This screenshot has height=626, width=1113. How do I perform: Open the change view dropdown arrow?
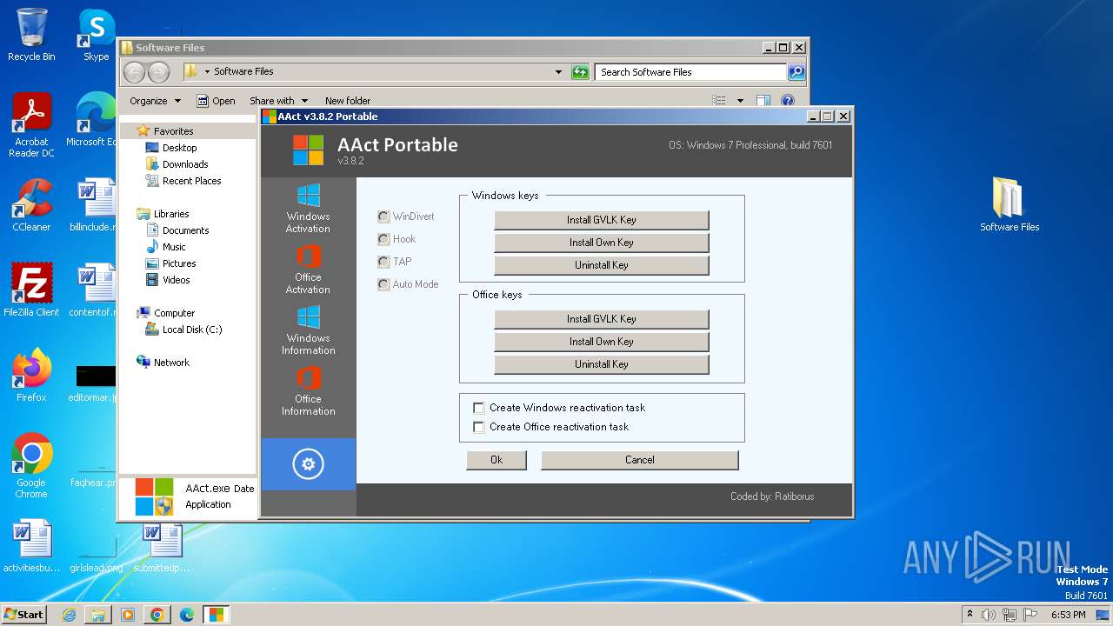740,101
